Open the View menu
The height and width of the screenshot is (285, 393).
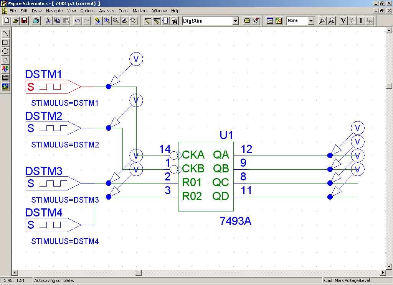pyautogui.click(x=71, y=11)
